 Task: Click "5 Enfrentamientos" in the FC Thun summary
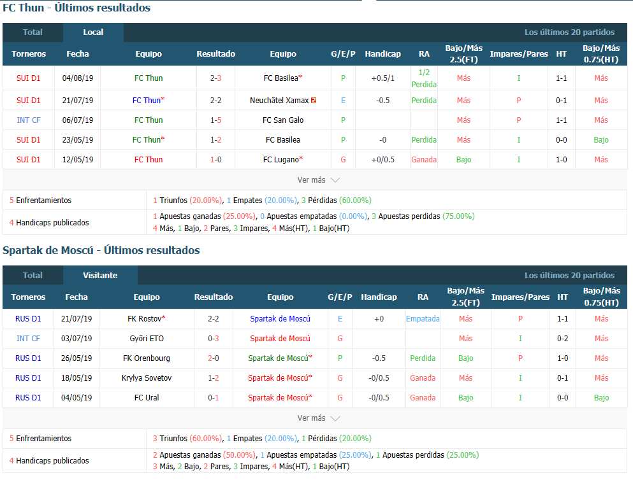click(40, 201)
